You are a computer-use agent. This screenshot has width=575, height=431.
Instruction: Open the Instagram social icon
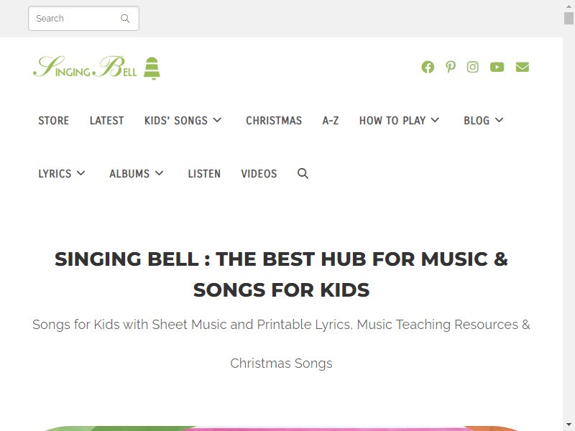click(x=473, y=67)
